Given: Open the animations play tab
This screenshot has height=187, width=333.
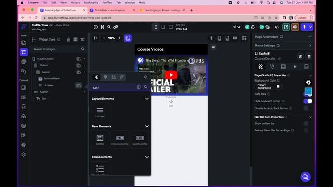Looking at the screenshot, I should tap(295, 66).
